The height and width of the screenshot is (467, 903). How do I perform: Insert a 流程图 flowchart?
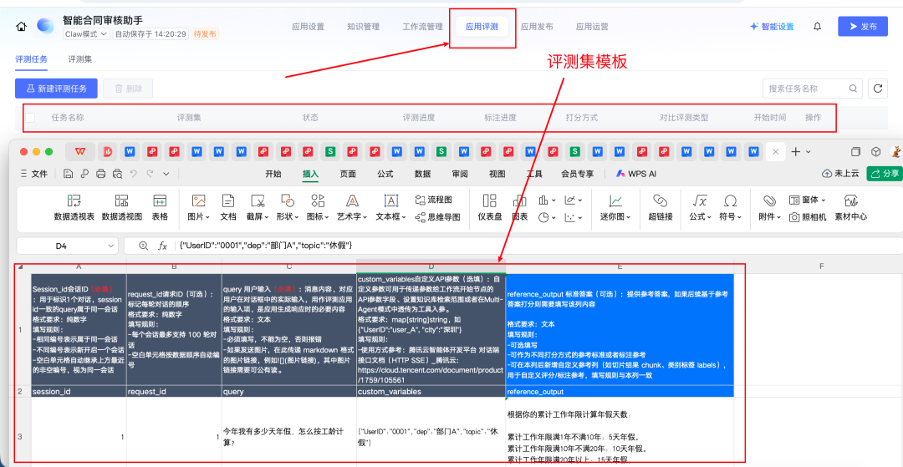pos(433,200)
